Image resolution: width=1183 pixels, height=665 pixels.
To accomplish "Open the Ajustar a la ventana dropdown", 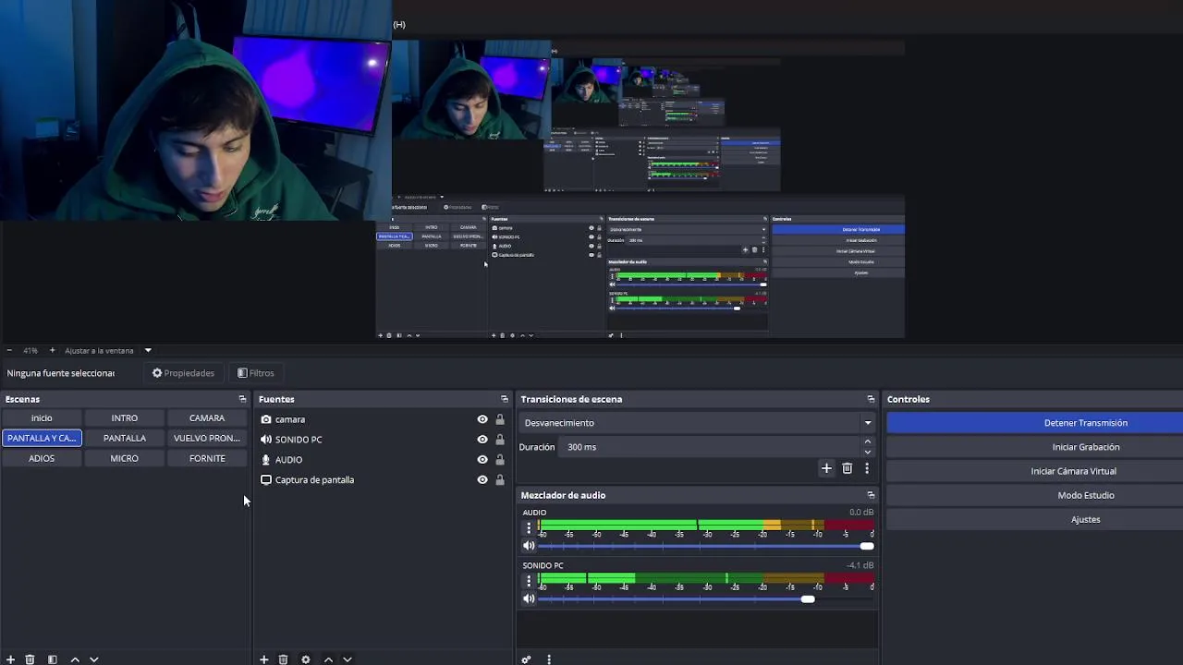I will [108, 351].
